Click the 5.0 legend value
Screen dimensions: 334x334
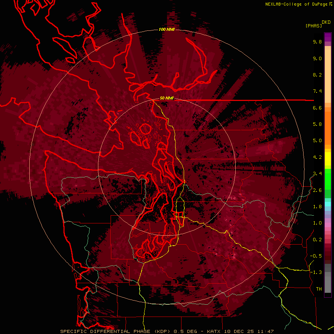point(317,141)
